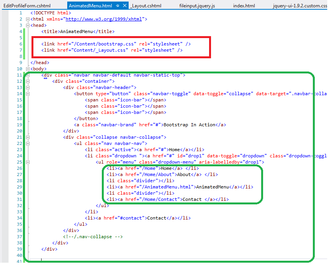328x272 pixels.
Task: Click the DOCTYPE declaration on line 1
Action: pyautogui.click(x=51, y=13)
